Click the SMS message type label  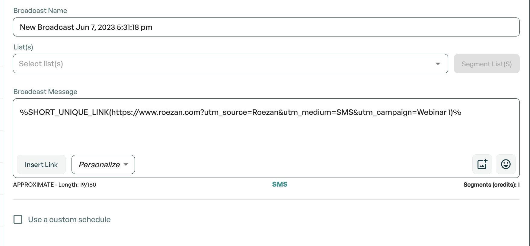coord(279,184)
